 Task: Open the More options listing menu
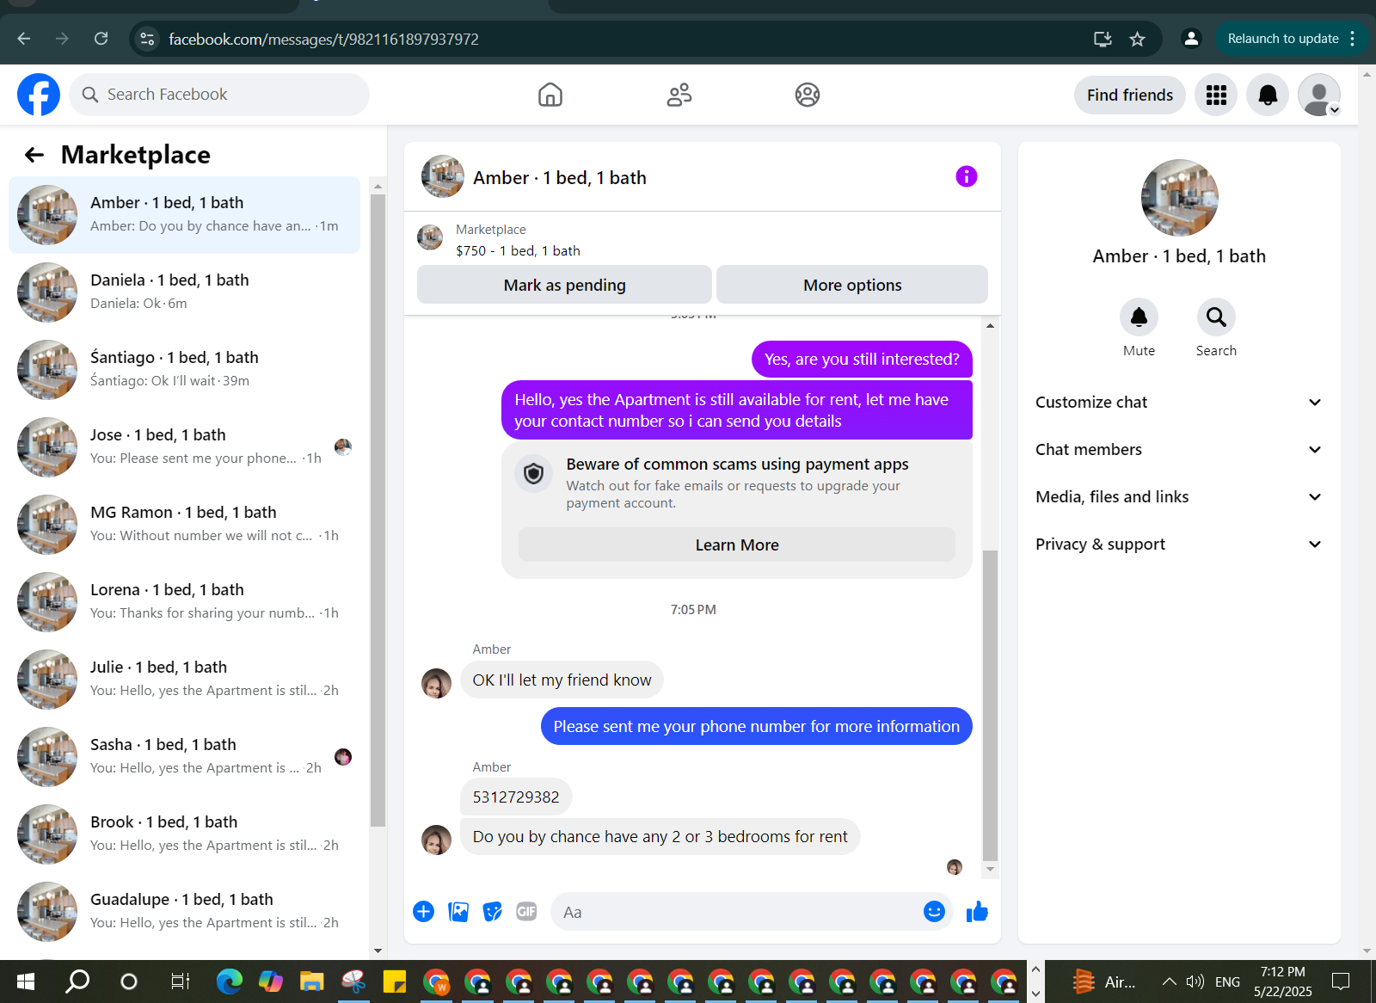pyautogui.click(x=852, y=285)
